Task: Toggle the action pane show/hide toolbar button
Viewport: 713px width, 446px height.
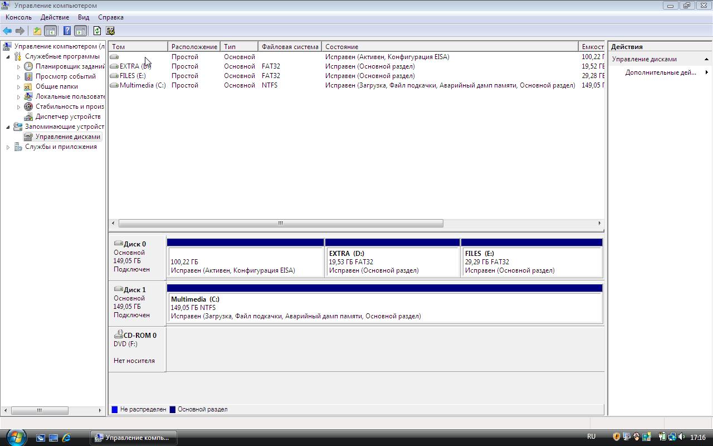Action: point(81,31)
